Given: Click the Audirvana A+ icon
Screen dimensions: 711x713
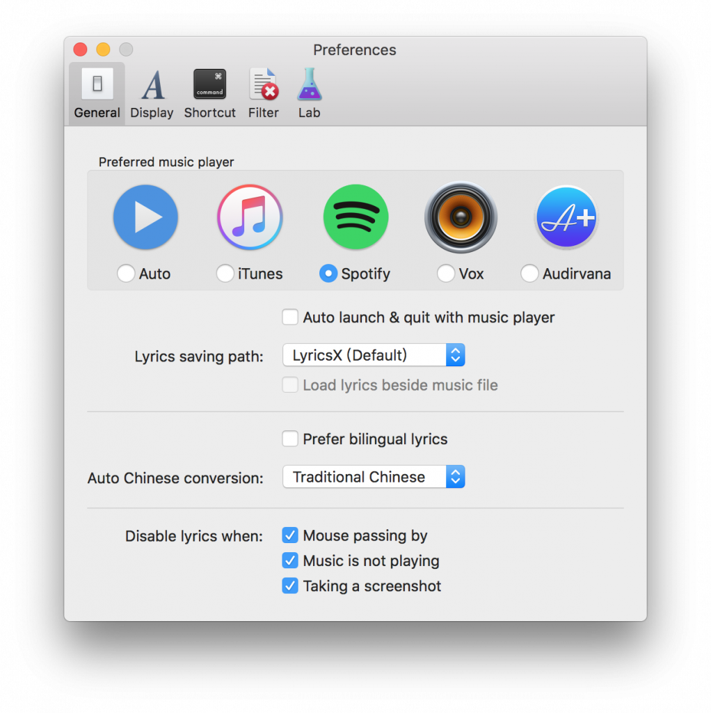Looking at the screenshot, I should 566,217.
